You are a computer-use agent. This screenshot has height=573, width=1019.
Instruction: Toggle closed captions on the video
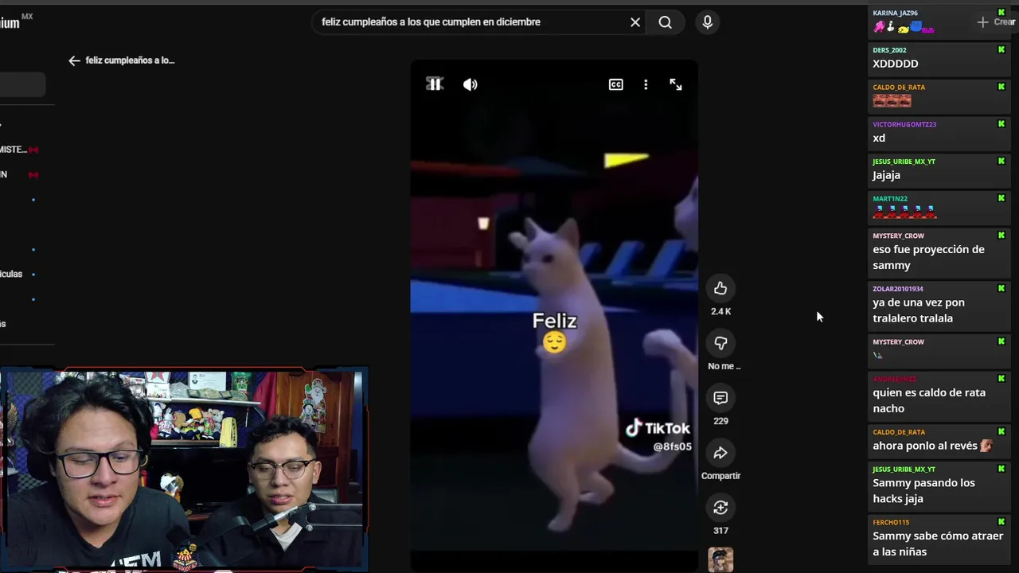(616, 84)
